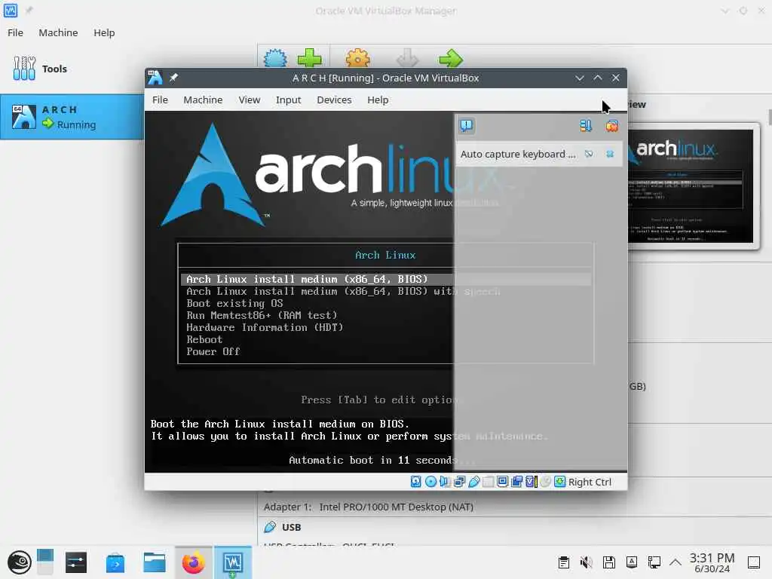
Task: Click the dismiss all notifications icon
Action: [611, 126]
